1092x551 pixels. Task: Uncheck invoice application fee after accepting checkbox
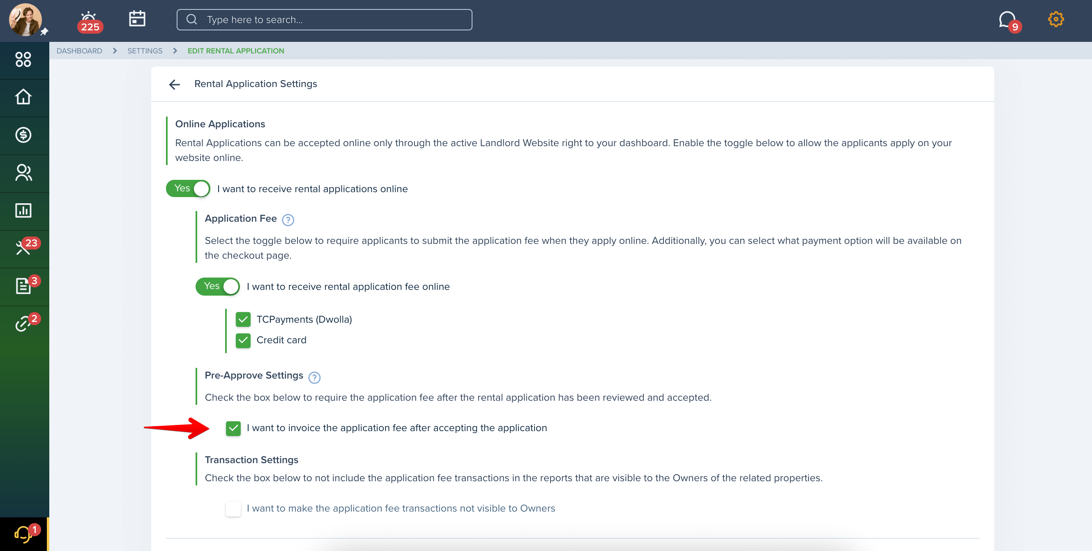pos(233,428)
